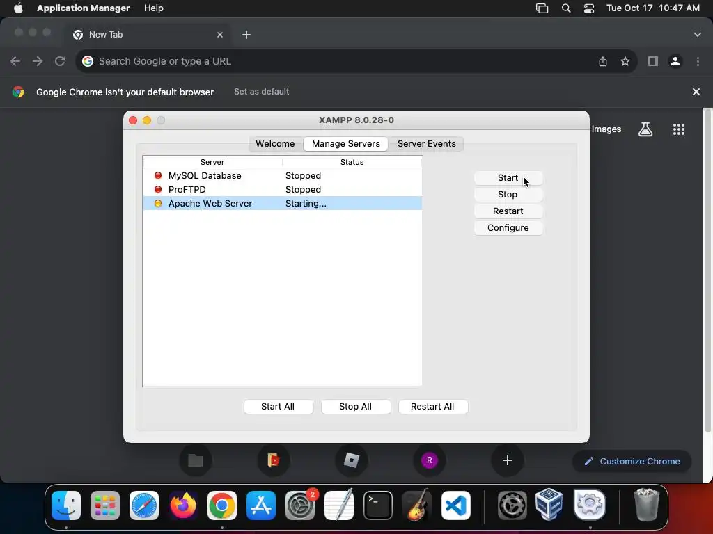Open VirtualBox from the dock

[x=549, y=505]
